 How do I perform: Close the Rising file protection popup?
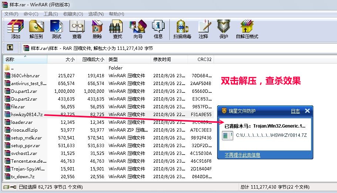pyautogui.click(x=307, y=111)
